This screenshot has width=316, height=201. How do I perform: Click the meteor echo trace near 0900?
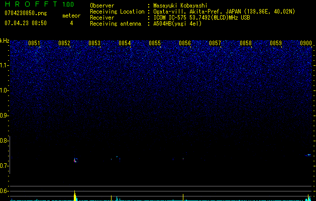tap(308, 155)
